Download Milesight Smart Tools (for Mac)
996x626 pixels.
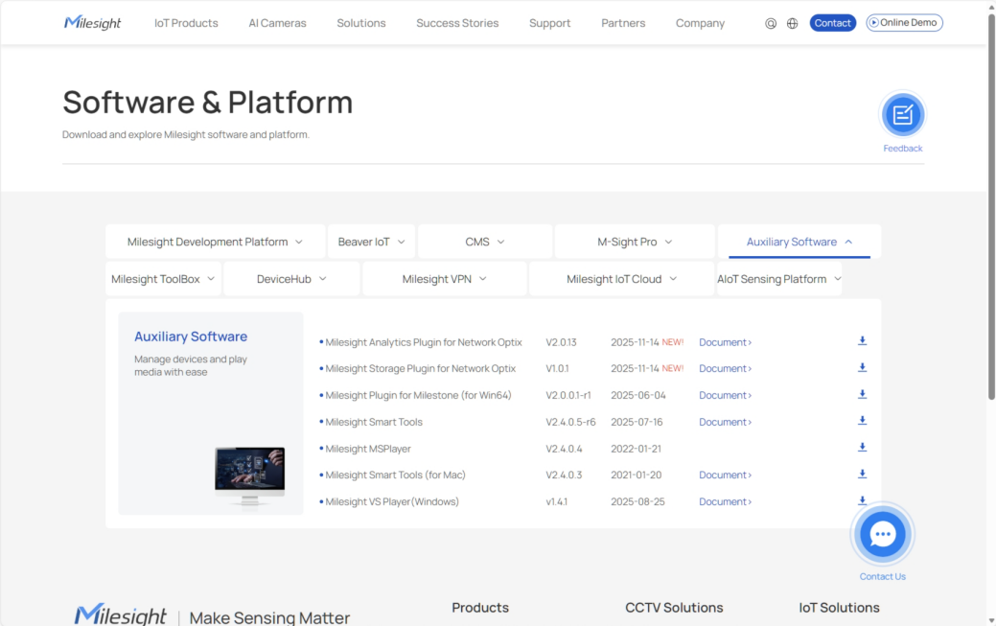[x=862, y=474]
